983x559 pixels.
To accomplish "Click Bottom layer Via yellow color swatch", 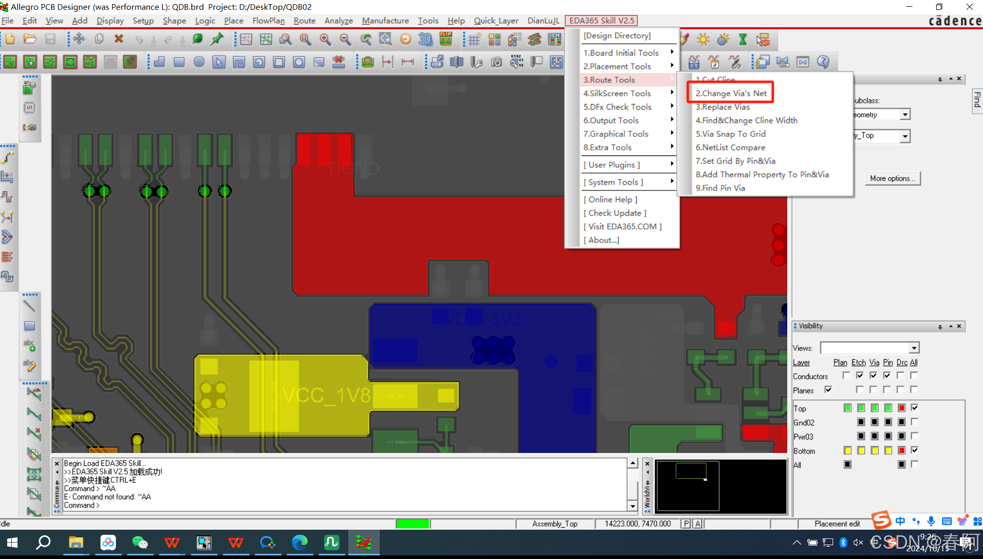I will tap(874, 450).
